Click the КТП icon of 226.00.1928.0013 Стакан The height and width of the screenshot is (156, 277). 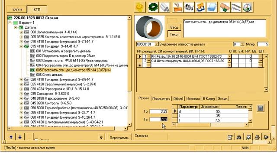point(10,18)
